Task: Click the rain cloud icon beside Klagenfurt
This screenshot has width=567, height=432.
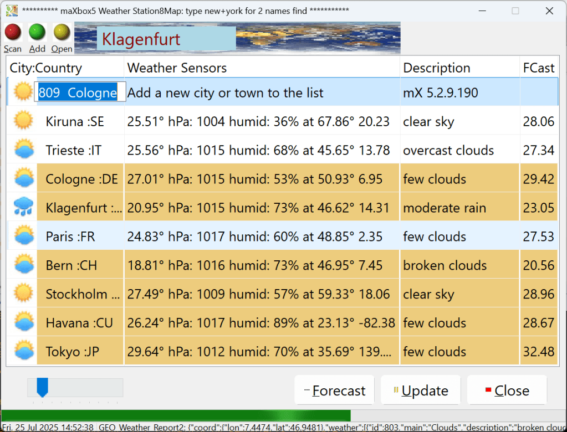Action: pyautogui.click(x=23, y=208)
